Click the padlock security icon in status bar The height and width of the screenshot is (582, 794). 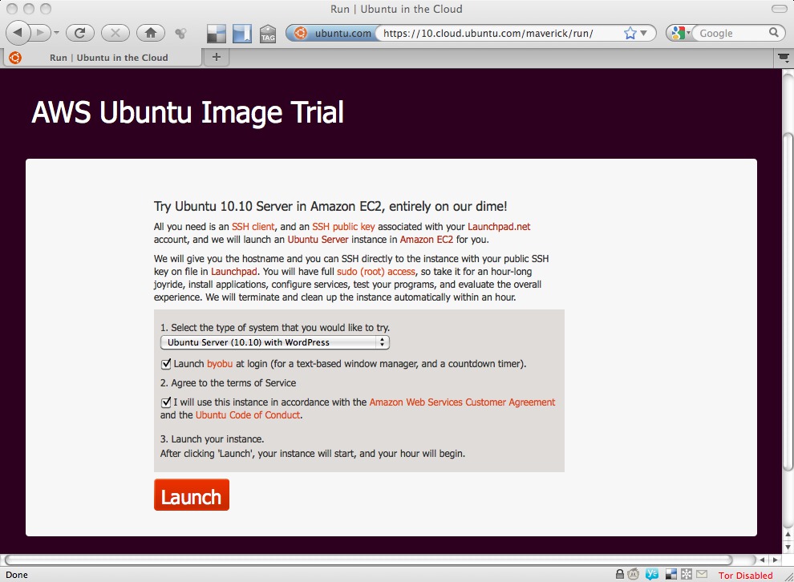coord(620,574)
